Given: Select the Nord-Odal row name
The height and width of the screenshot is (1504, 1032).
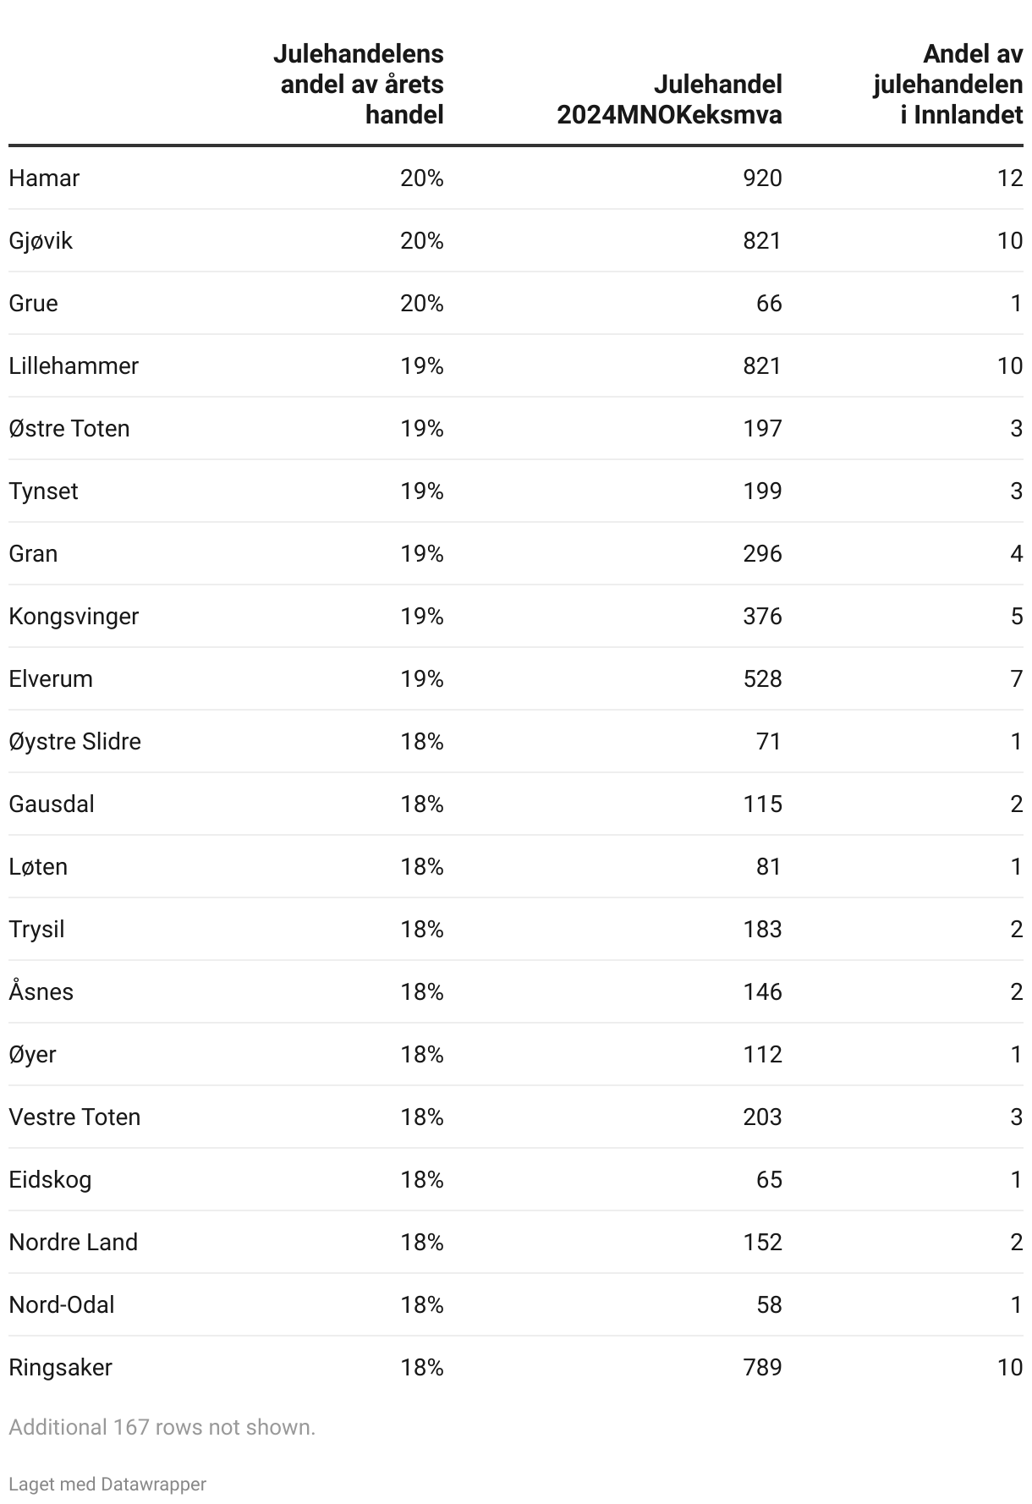Looking at the screenshot, I should click(x=62, y=1305).
